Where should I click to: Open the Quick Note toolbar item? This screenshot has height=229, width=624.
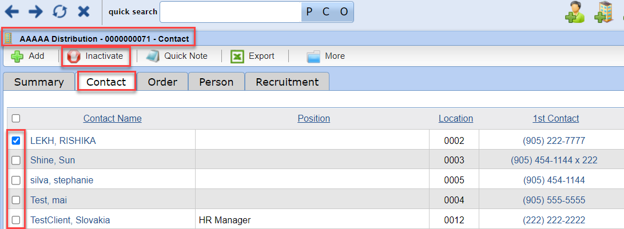[x=177, y=57]
